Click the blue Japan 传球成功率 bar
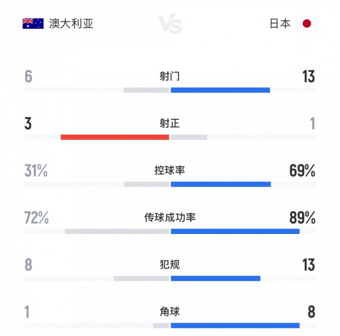The image size is (340, 336). (x=235, y=231)
